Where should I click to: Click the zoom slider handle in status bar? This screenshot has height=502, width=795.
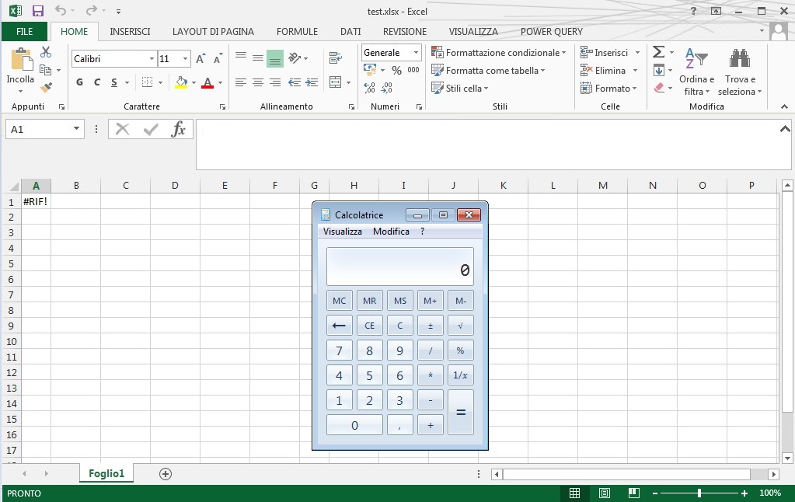pyautogui.click(x=699, y=493)
